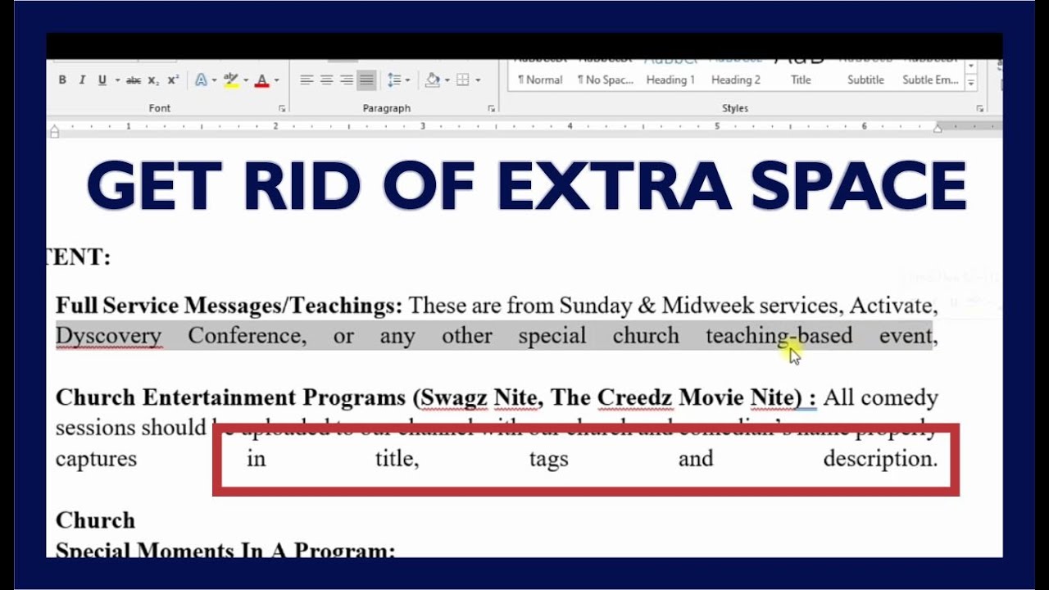Apply superscript formatting
1049x590 pixels.
pyautogui.click(x=173, y=80)
